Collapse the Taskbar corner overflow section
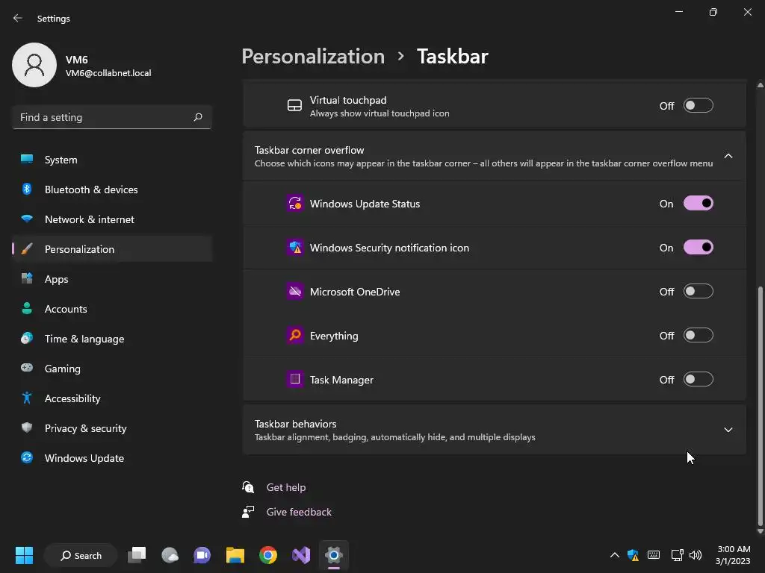 point(728,156)
